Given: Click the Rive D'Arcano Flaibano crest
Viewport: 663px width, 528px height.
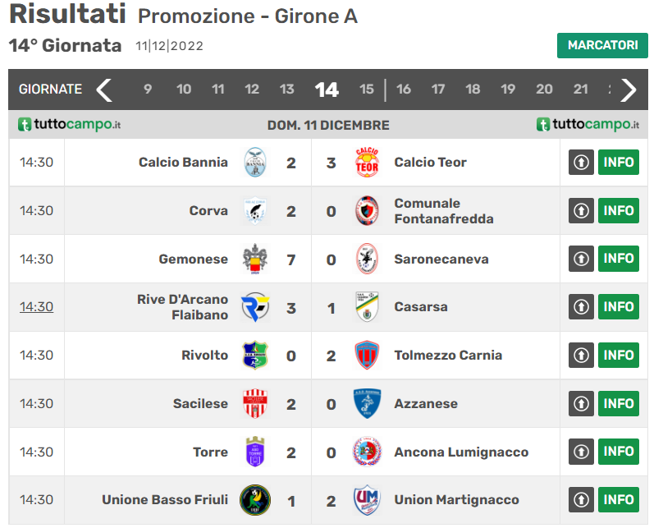Looking at the screenshot, I should click(x=255, y=307).
